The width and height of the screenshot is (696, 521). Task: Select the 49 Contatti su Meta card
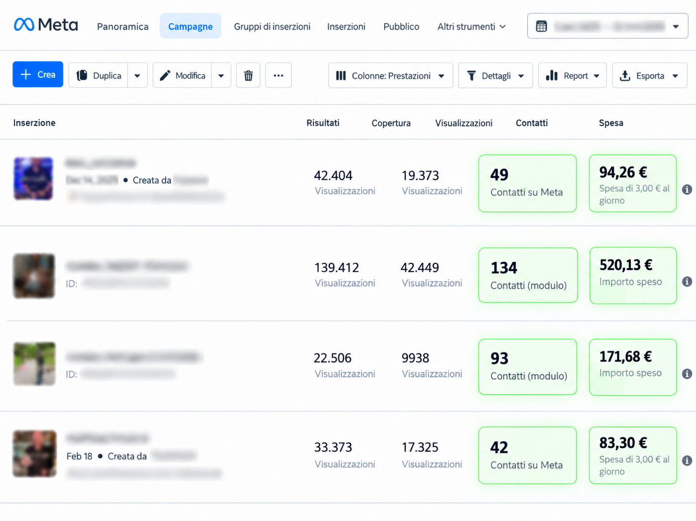(527, 183)
